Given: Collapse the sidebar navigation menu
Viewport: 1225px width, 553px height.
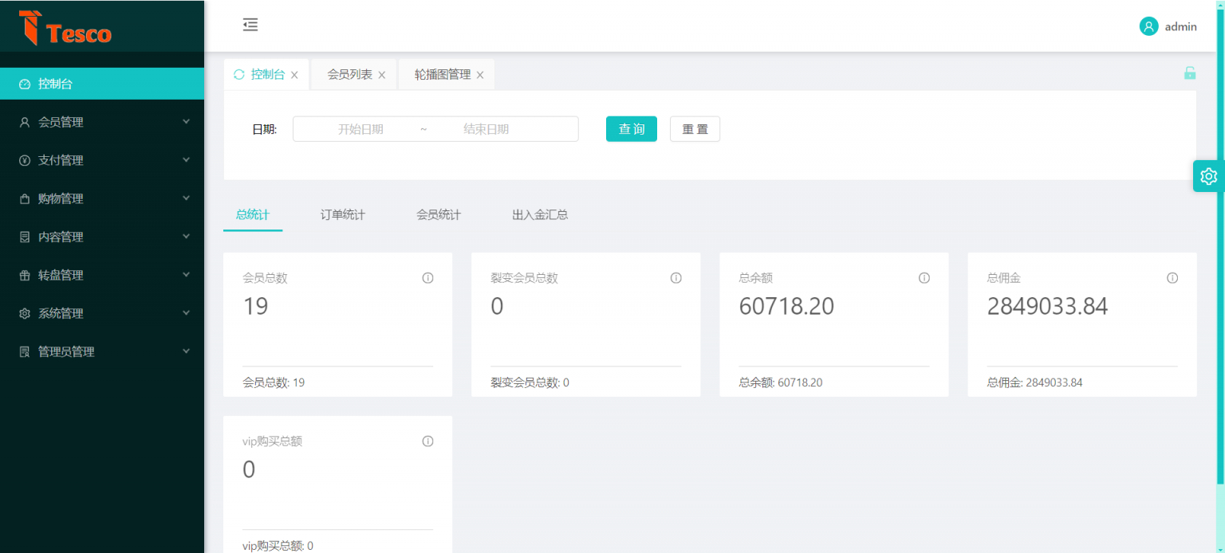Looking at the screenshot, I should (x=250, y=25).
